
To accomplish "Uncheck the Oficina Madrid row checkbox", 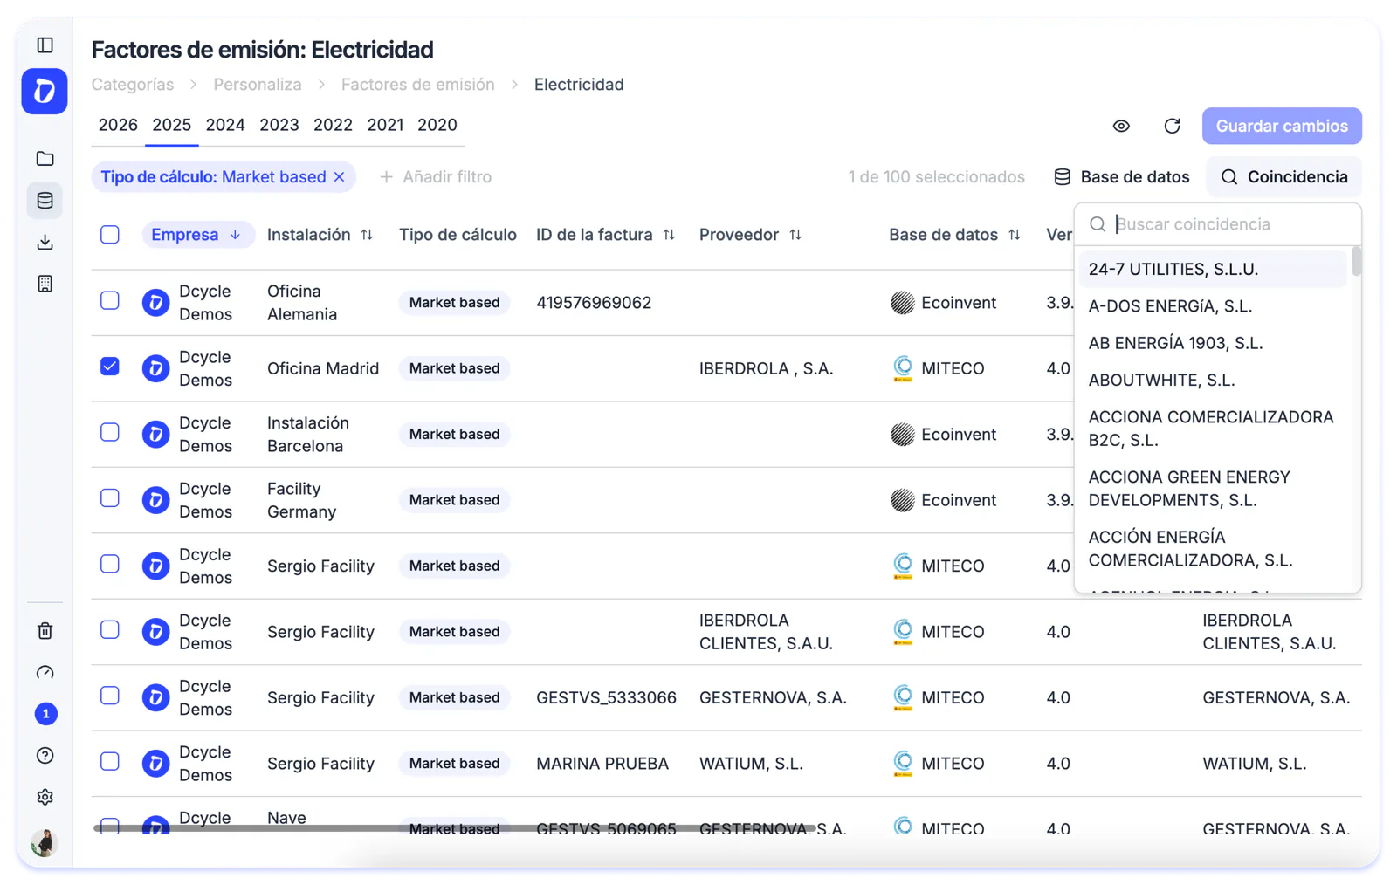I will click(110, 367).
